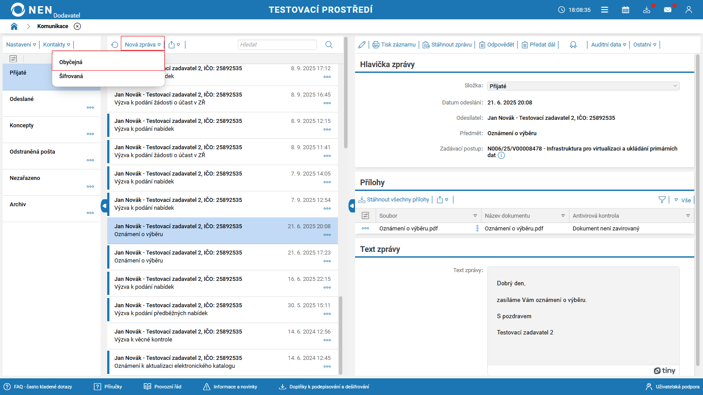This screenshot has width=703, height=395.
Task: Open Název dokumentu column filter arrow
Action: (563, 216)
